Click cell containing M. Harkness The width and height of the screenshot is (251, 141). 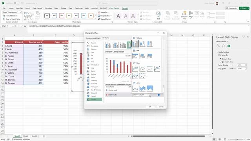[x=14, y=52]
